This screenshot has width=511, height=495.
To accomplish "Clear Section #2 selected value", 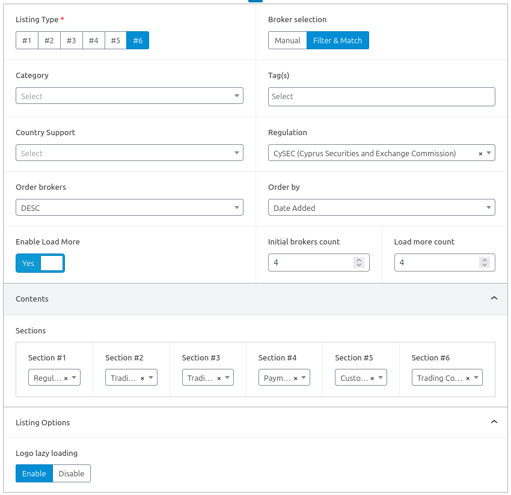I will click(142, 378).
